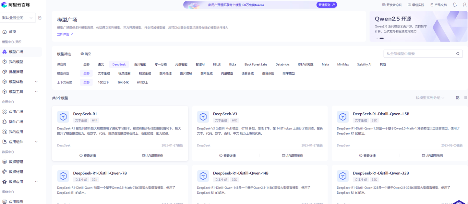Screen dimensions: 468x204
Task: Click the Qwen2.5 开源 promo banner
Action: coord(418,26)
